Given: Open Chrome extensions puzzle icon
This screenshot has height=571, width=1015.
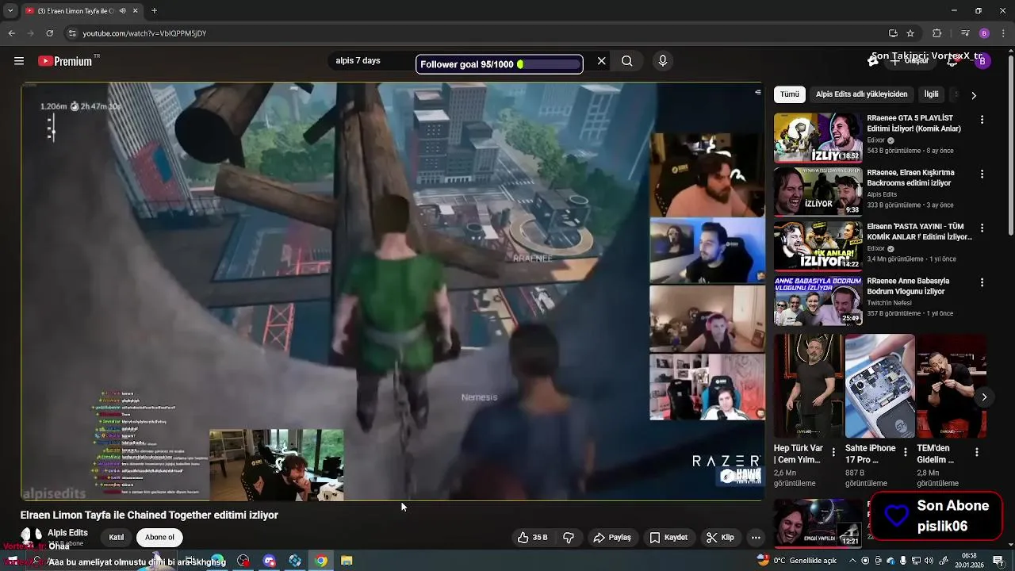Looking at the screenshot, I should point(936,33).
